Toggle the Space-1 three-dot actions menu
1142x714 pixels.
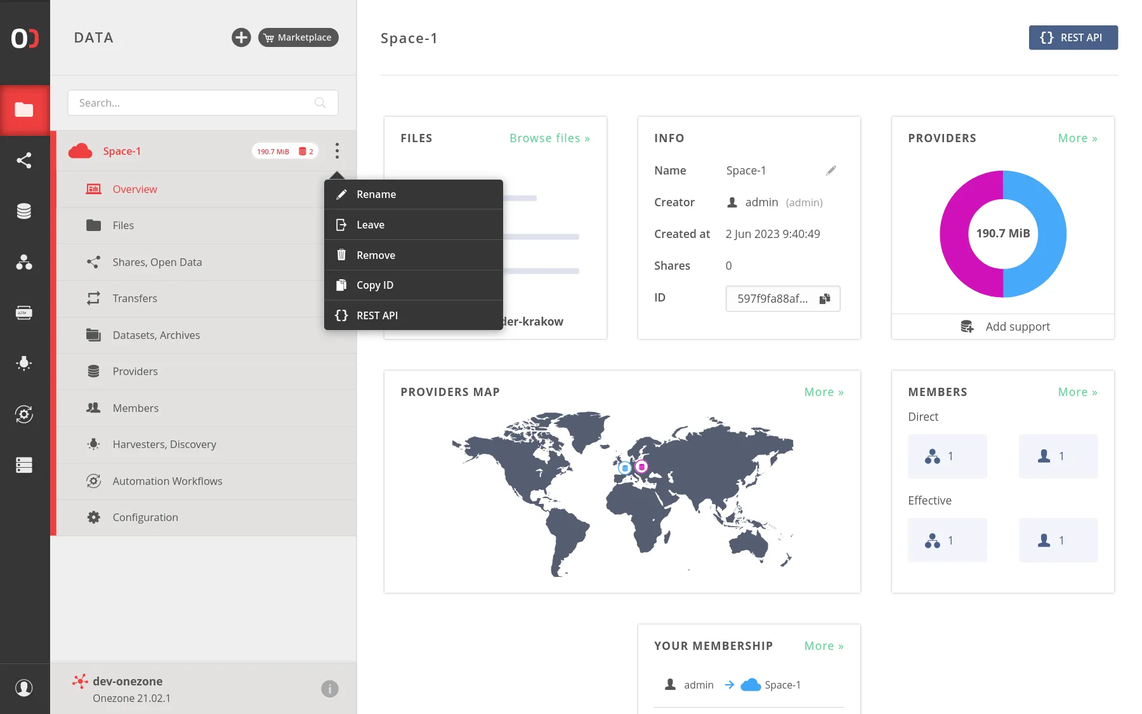point(337,151)
